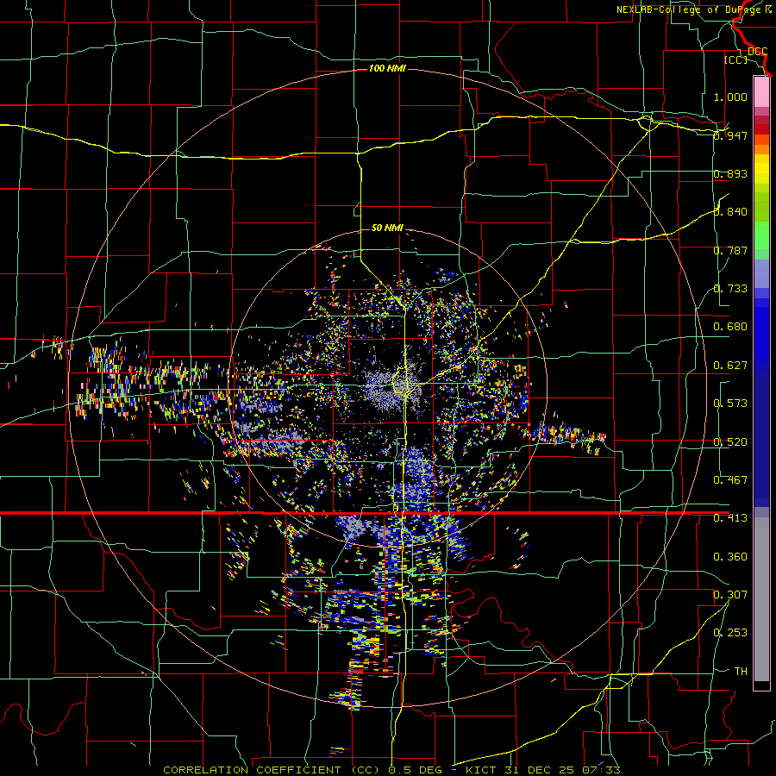Select the 0.840 color scale value
Screen dimensions: 776x776
pyautogui.click(x=730, y=212)
